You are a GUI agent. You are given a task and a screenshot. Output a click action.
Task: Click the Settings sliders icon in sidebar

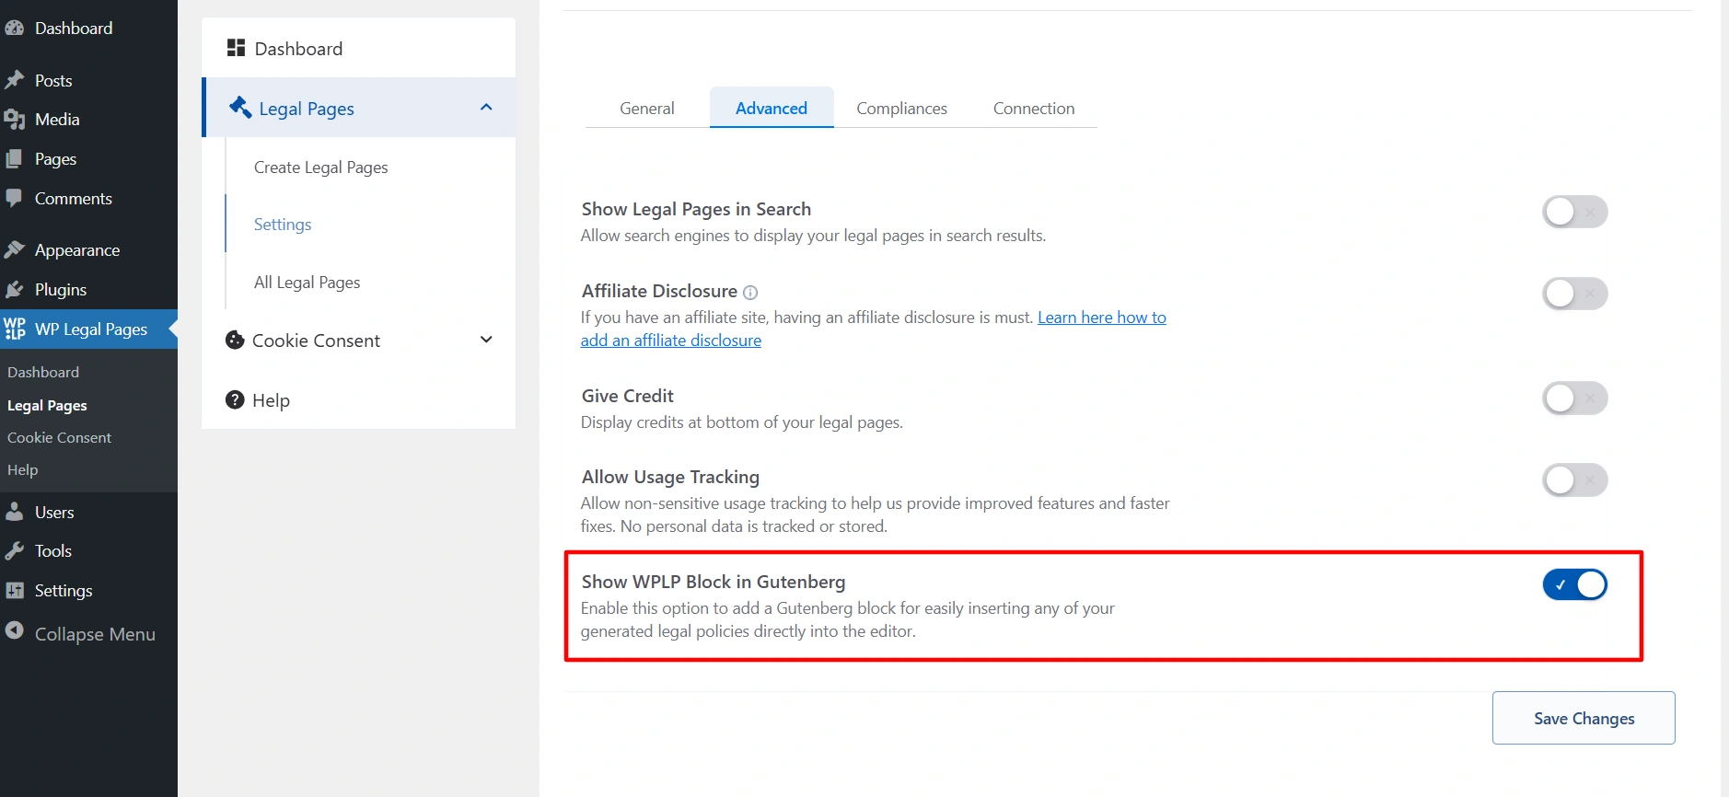tap(14, 591)
